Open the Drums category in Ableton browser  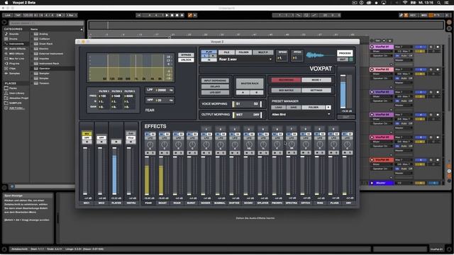point(13,39)
